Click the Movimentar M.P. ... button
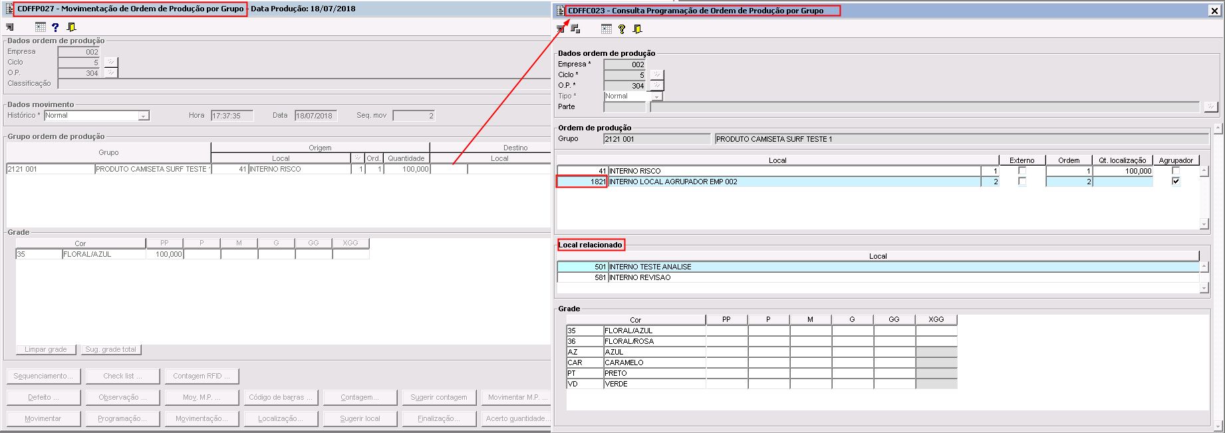The height and width of the screenshot is (433, 1225). 516,397
